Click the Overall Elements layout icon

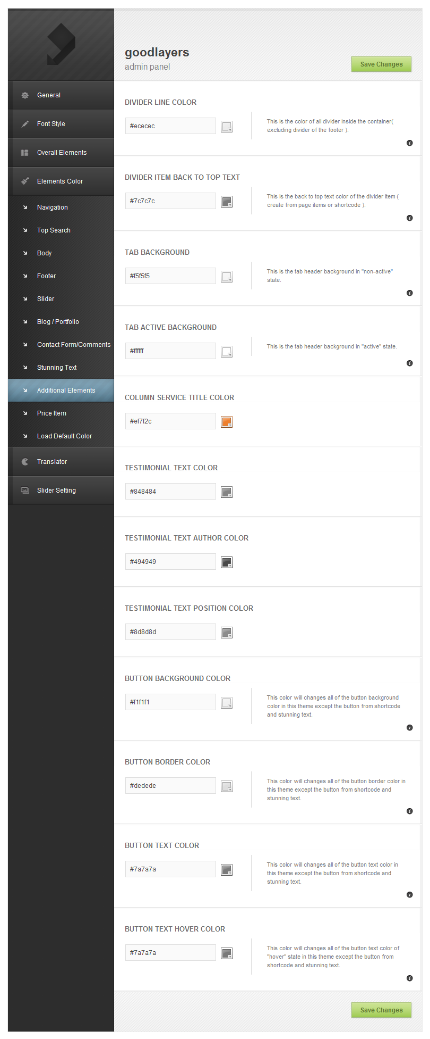[25, 153]
